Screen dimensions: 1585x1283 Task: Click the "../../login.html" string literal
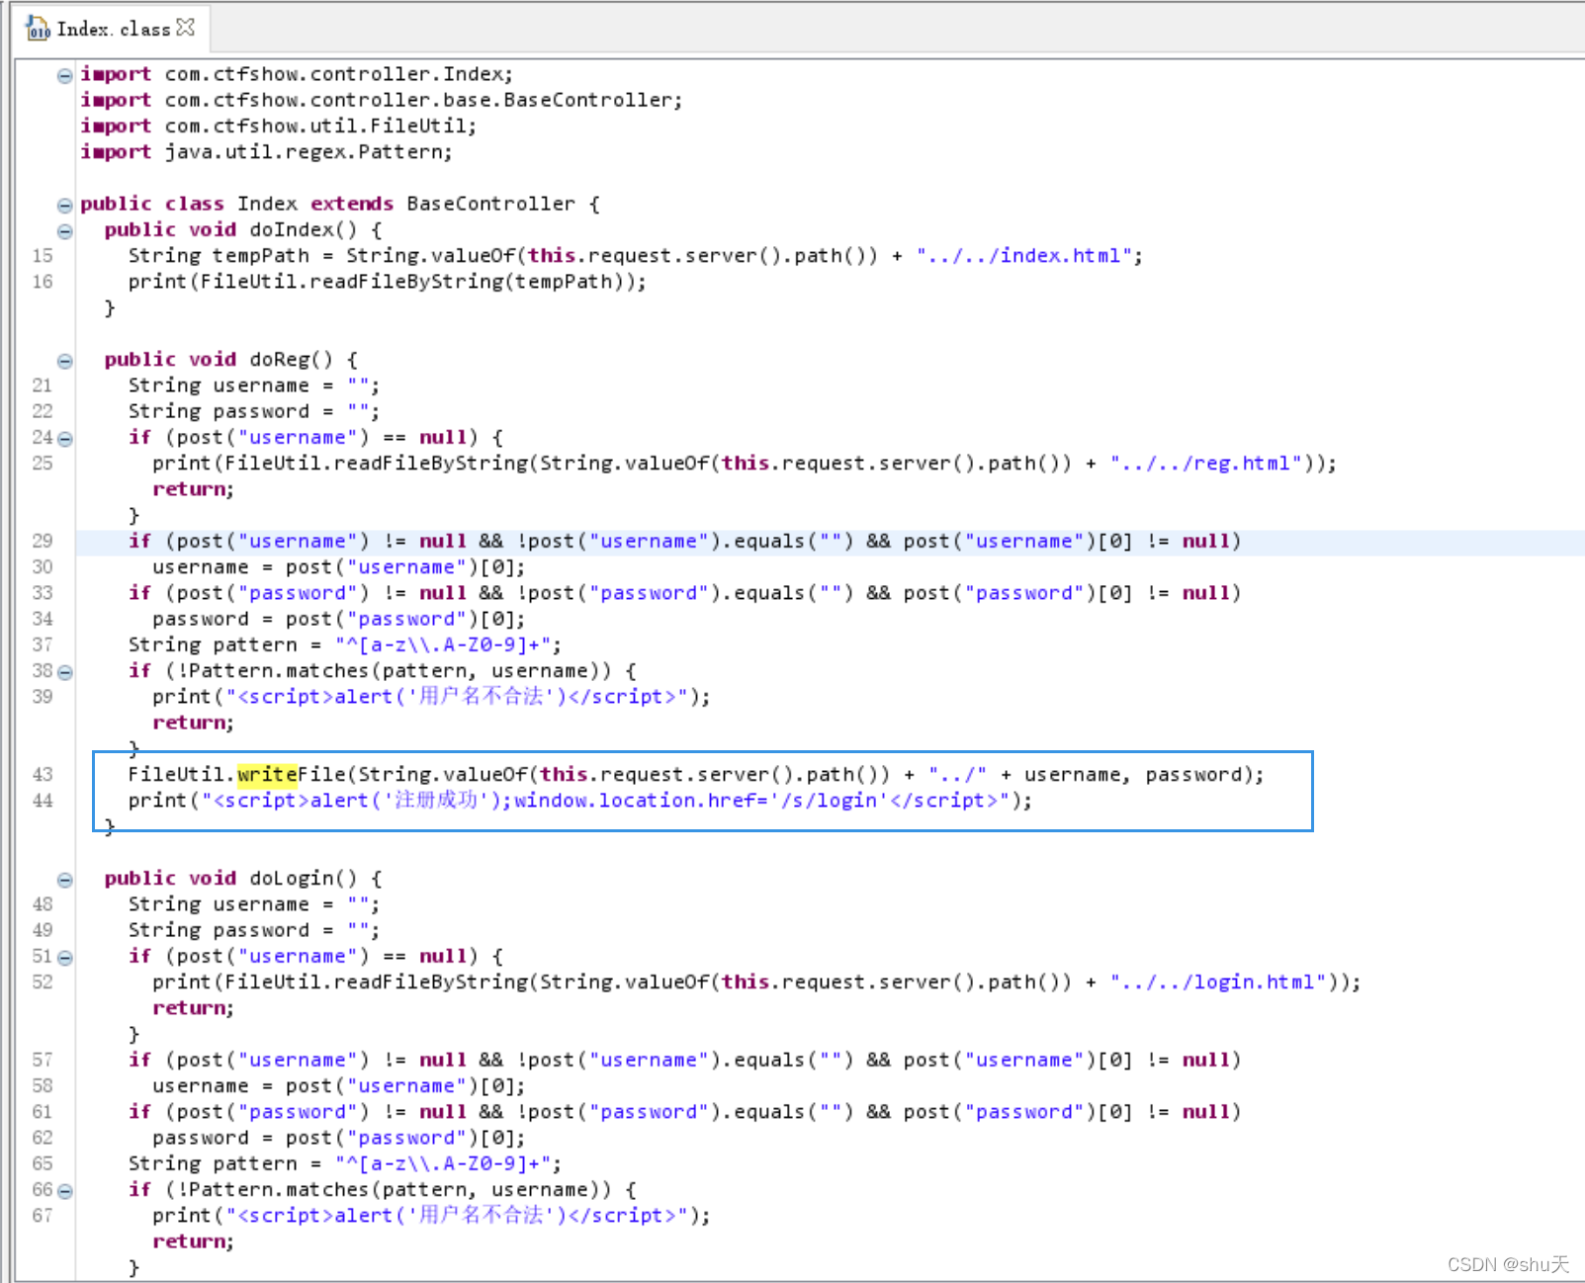click(1217, 982)
